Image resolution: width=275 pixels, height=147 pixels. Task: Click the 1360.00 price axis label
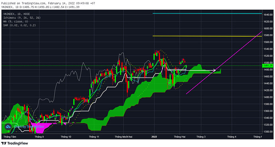coord(268,111)
